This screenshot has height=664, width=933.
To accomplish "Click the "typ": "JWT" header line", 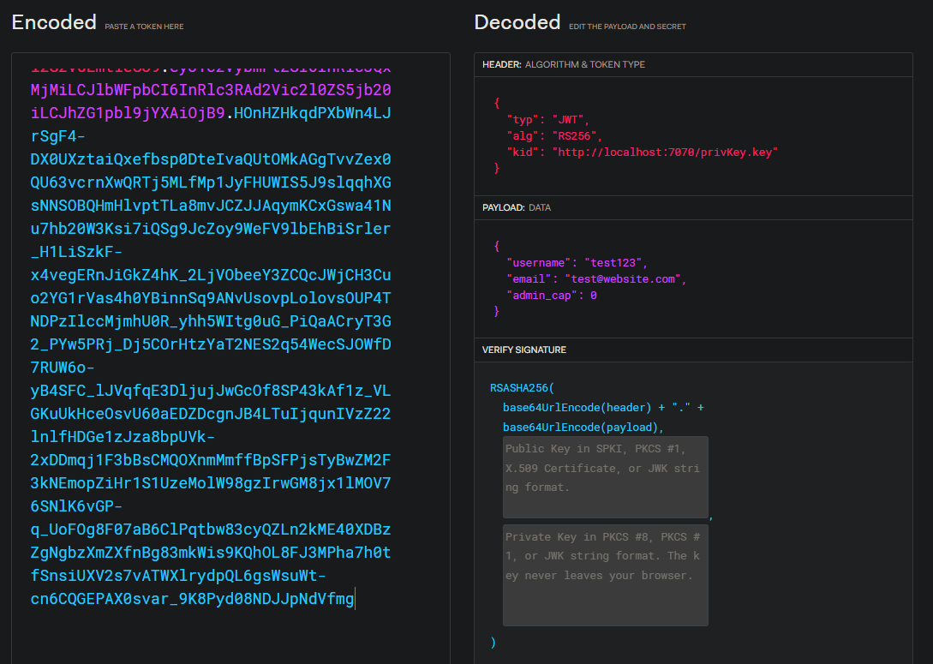I will [x=547, y=119].
